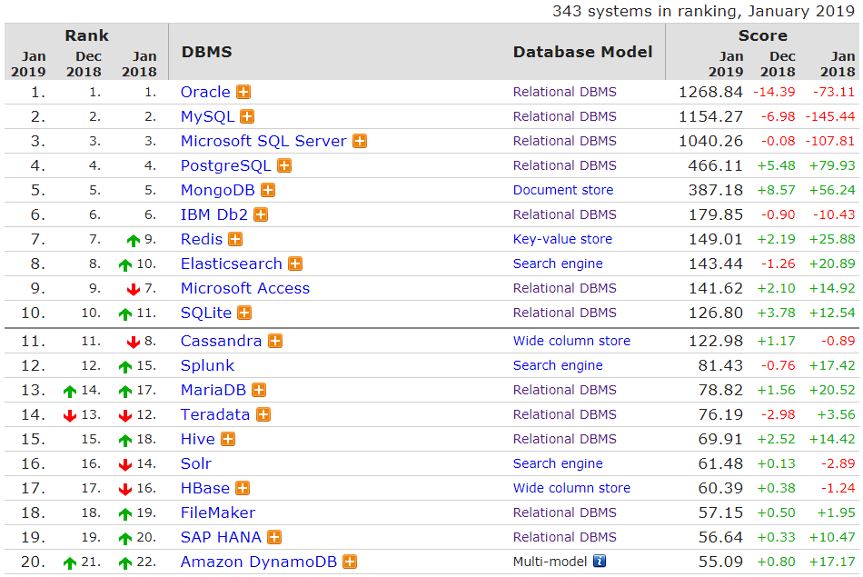
Task: Follow the Solr link
Action: point(196,463)
